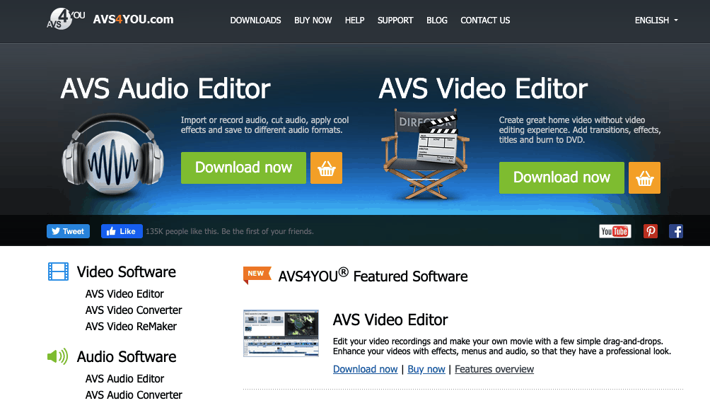Open AVS Audio Converter in sidebar
710x403 pixels.
tap(134, 395)
